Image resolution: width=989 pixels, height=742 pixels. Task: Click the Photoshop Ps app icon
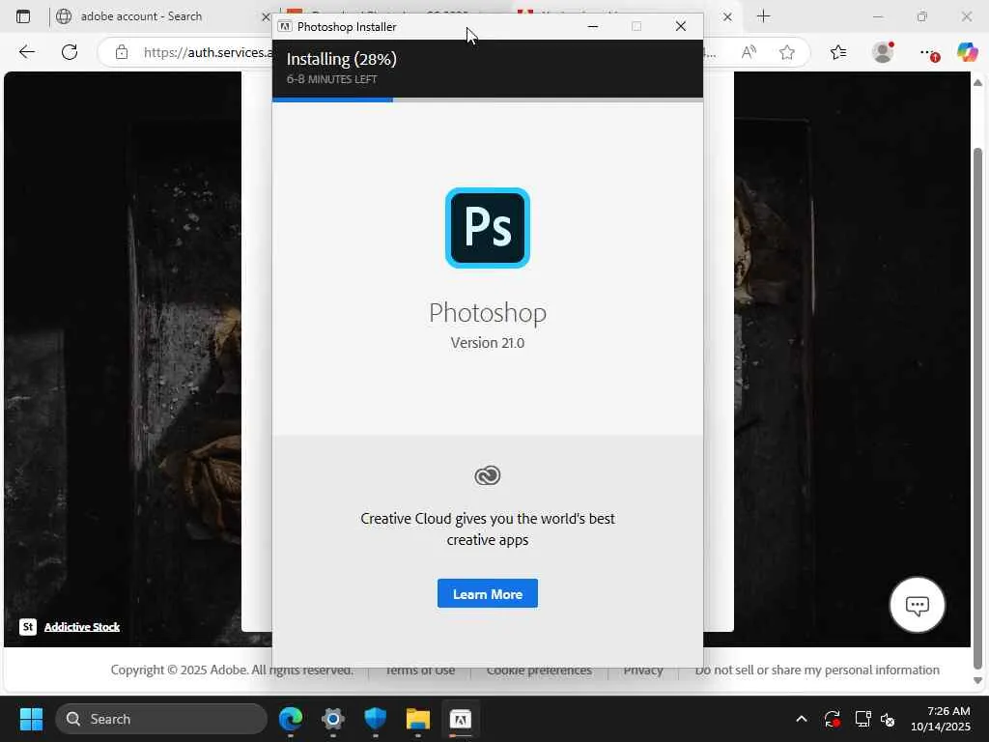(x=488, y=228)
